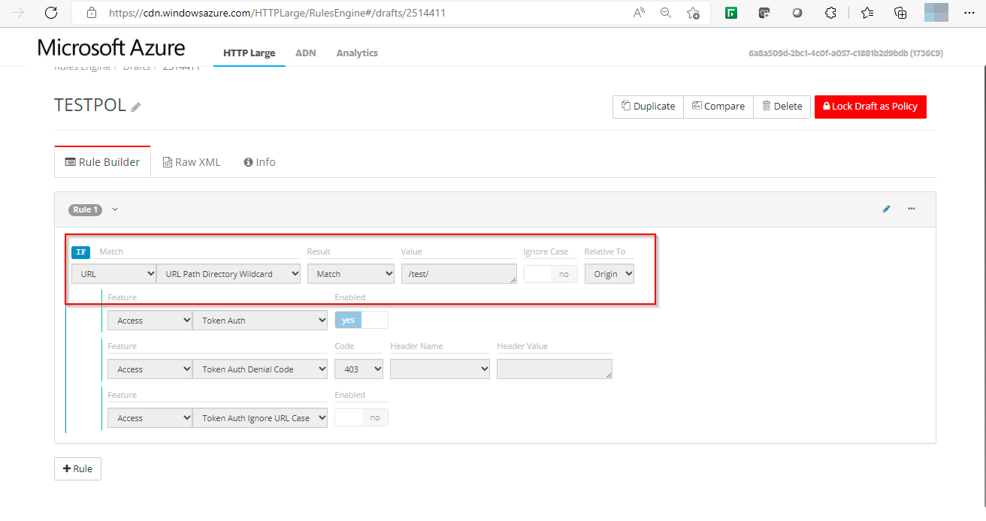
Task: Open Token Auth Denial Code dropdown
Action: pyautogui.click(x=260, y=369)
